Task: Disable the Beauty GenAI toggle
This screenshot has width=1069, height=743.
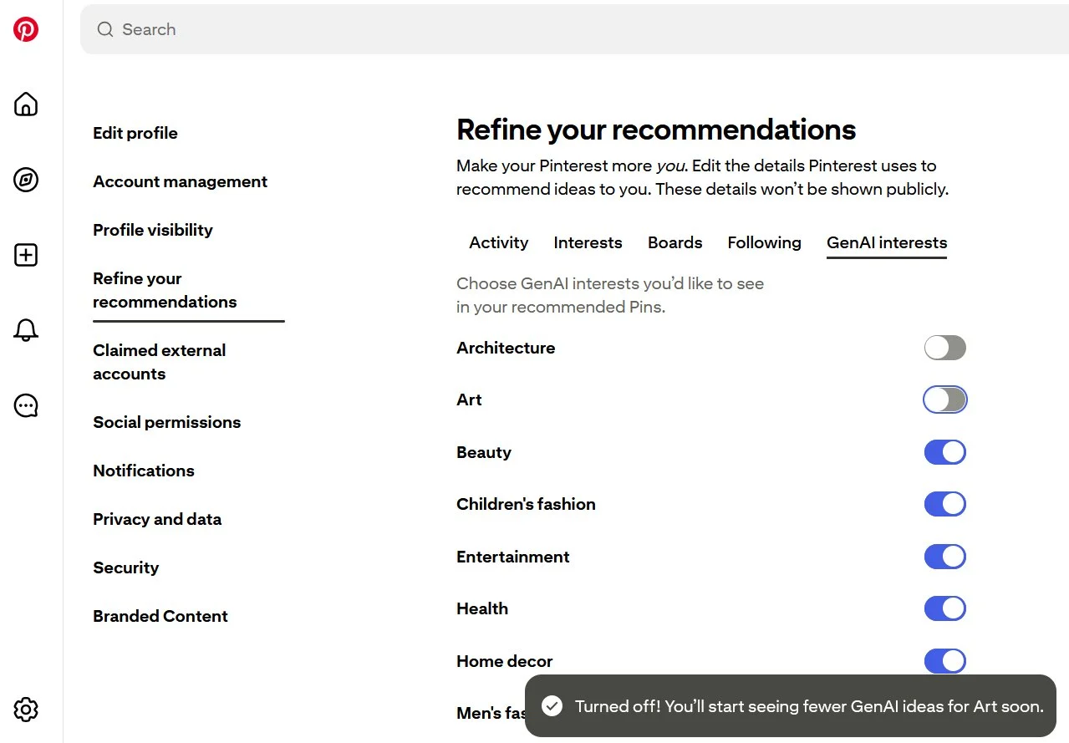Action: pyautogui.click(x=945, y=452)
